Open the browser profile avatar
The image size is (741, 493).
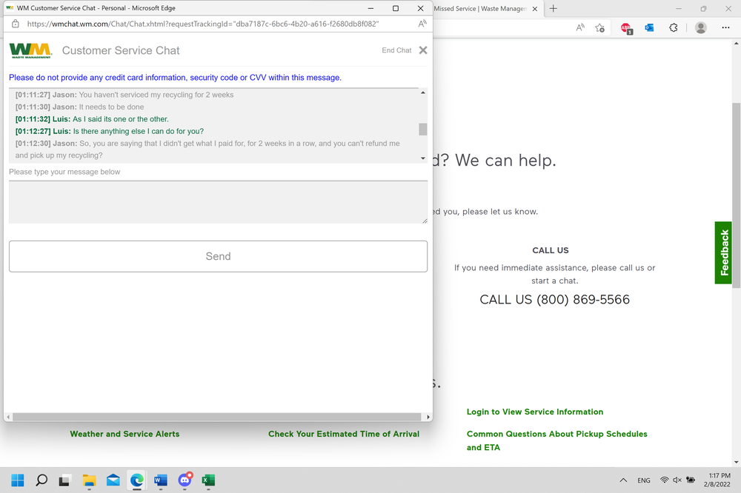coord(701,28)
